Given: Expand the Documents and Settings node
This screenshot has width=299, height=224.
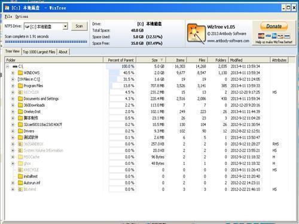Looking at the screenshot, I should tap(13, 99).
